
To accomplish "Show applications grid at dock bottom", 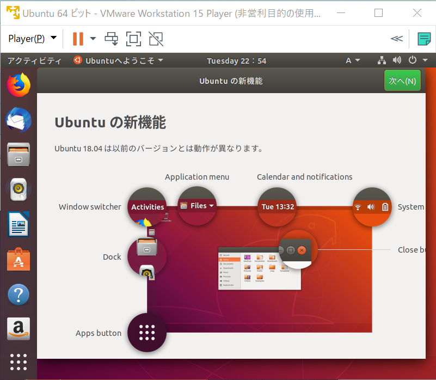I will pyautogui.click(x=19, y=362).
